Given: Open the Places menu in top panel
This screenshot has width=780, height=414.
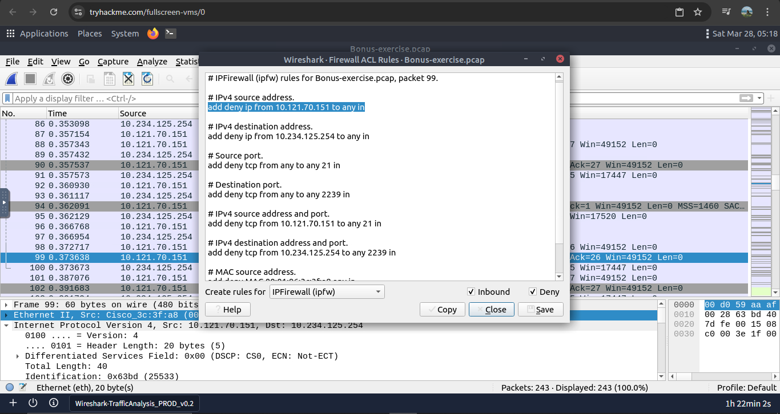Looking at the screenshot, I should pos(90,34).
